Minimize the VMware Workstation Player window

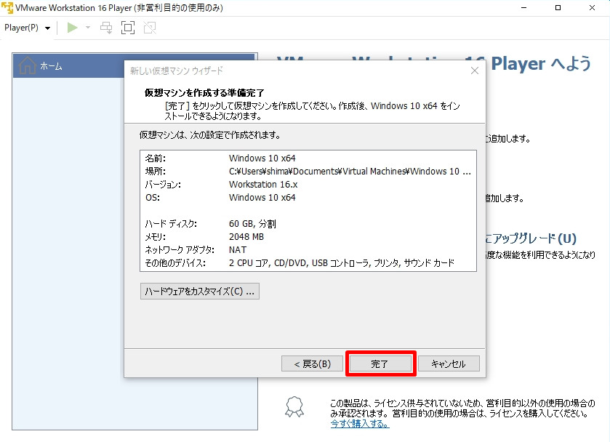(x=523, y=8)
